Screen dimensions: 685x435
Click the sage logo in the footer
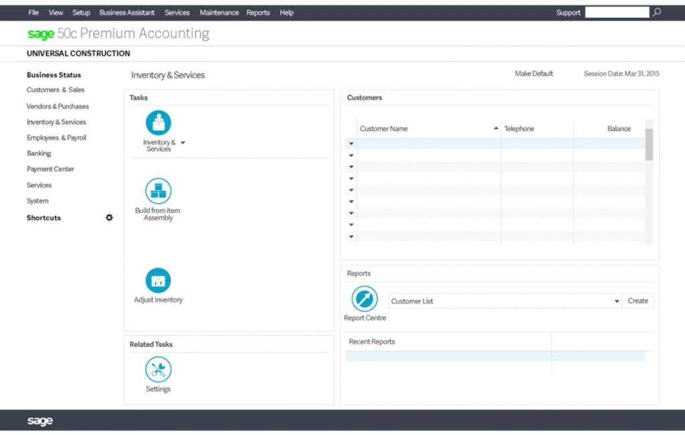[39, 420]
